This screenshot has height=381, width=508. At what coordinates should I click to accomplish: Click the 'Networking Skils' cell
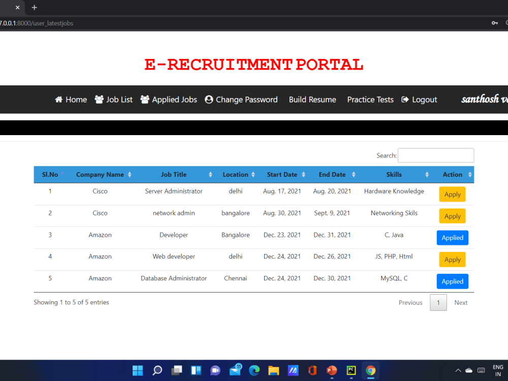(394, 213)
